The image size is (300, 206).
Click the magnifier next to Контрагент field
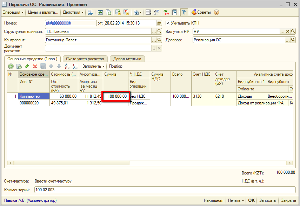tap(159, 40)
